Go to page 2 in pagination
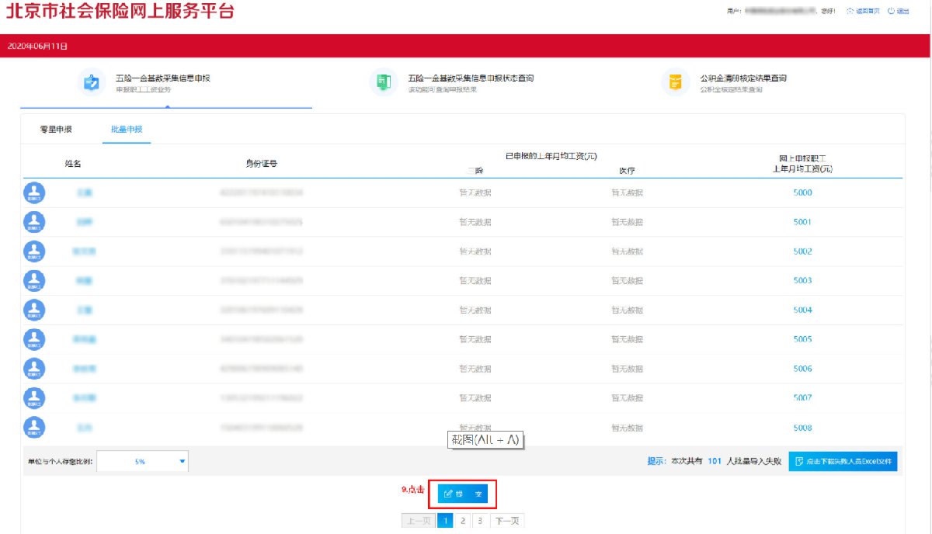 pyautogui.click(x=463, y=521)
